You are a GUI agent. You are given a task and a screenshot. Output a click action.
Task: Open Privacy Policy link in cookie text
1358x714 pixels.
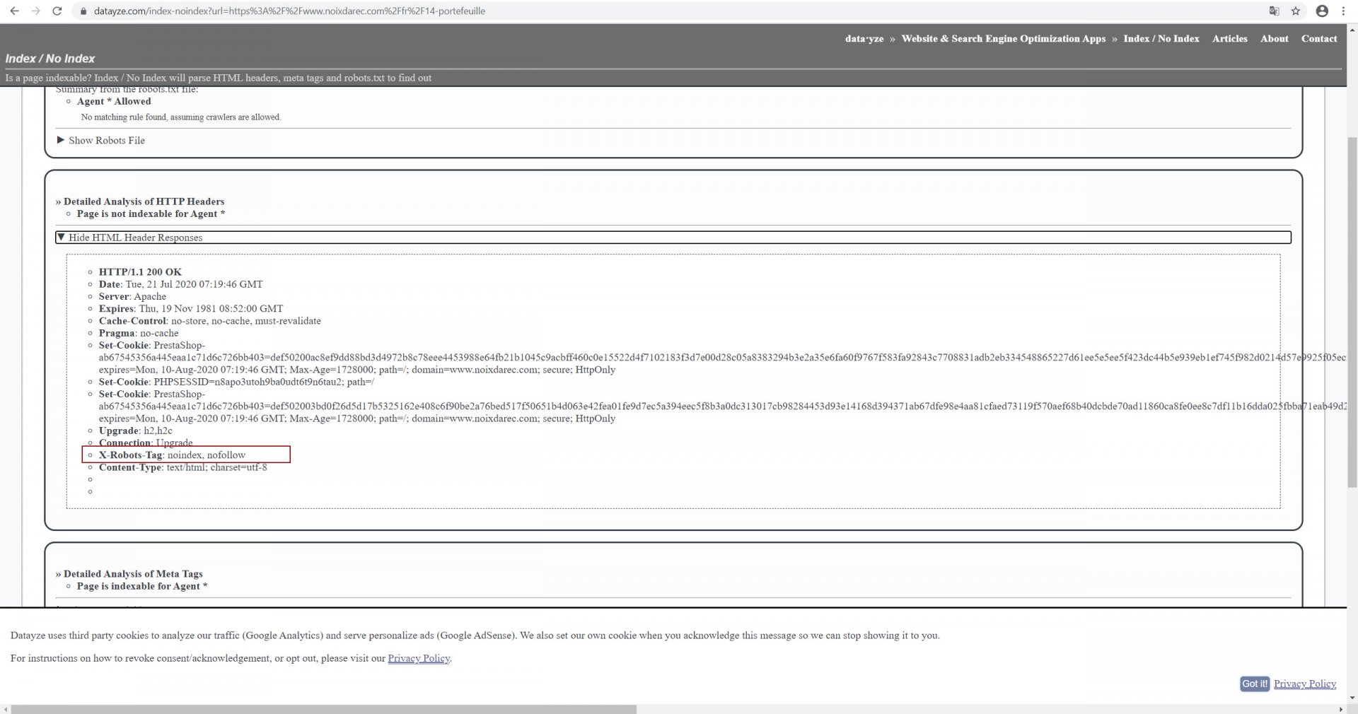point(419,658)
